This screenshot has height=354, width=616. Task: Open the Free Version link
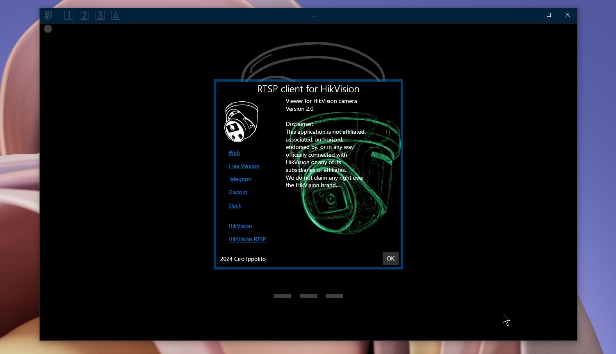point(244,166)
